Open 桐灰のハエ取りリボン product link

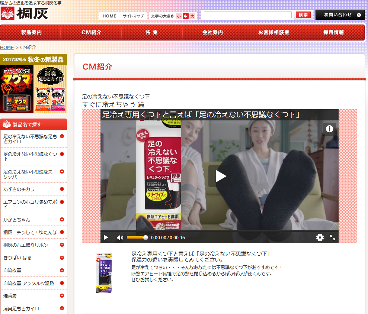26,245
